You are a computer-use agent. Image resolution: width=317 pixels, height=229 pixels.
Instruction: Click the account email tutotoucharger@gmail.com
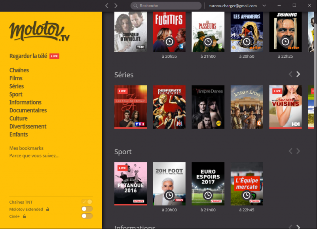coord(233,6)
